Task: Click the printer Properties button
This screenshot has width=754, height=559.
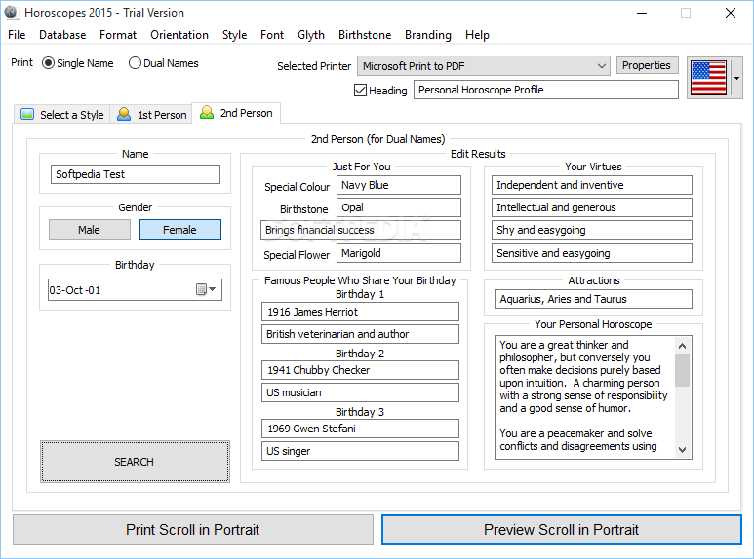Action: pos(647,65)
